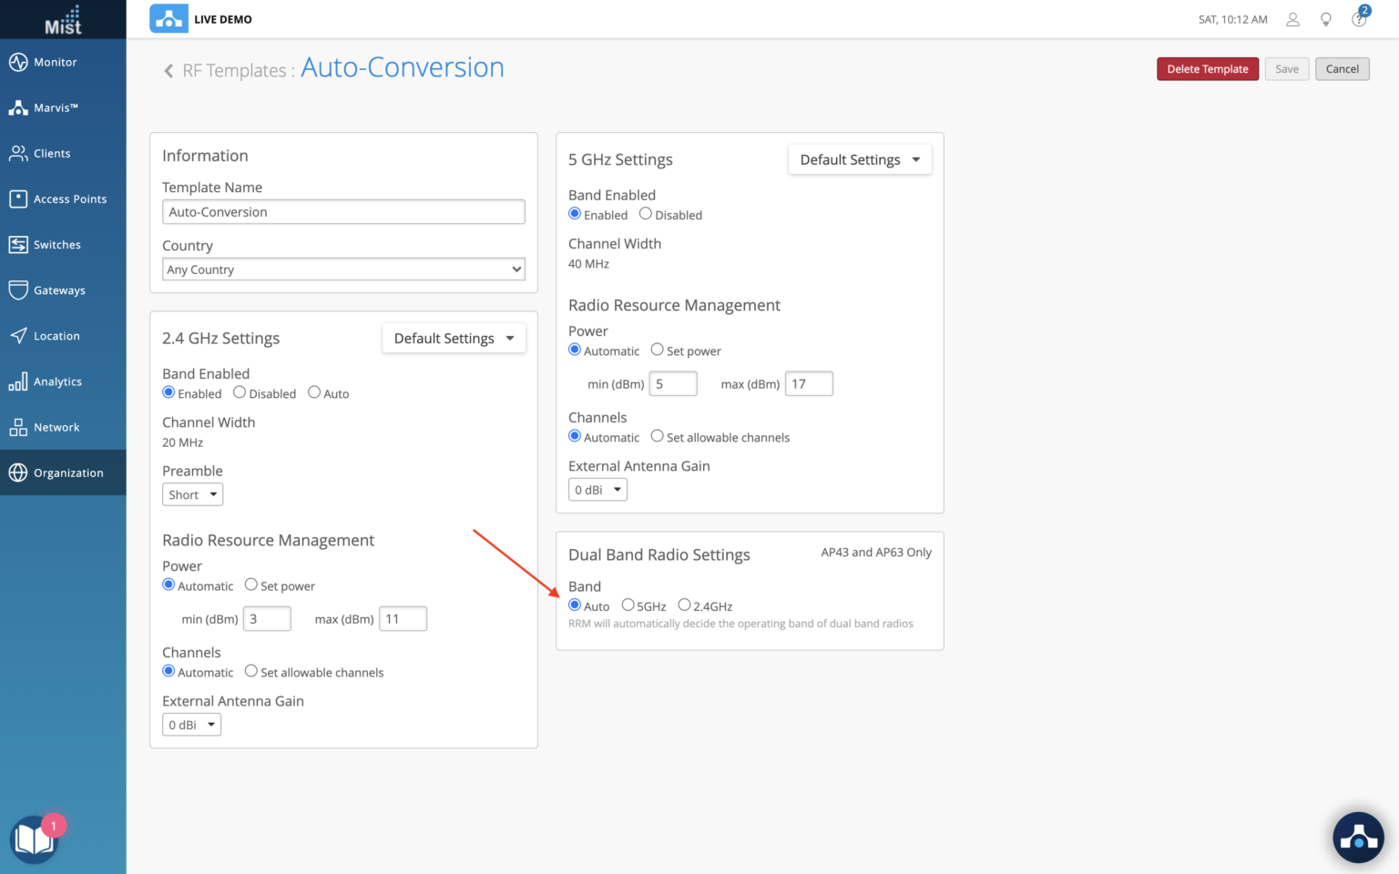The height and width of the screenshot is (874, 1399).
Task: Cancel editing the template
Action: [1342, 68]
